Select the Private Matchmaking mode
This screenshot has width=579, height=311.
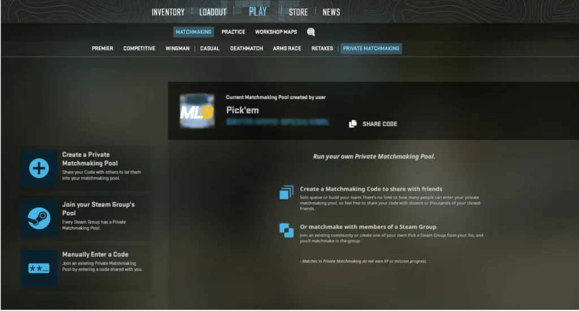(371, 49)
